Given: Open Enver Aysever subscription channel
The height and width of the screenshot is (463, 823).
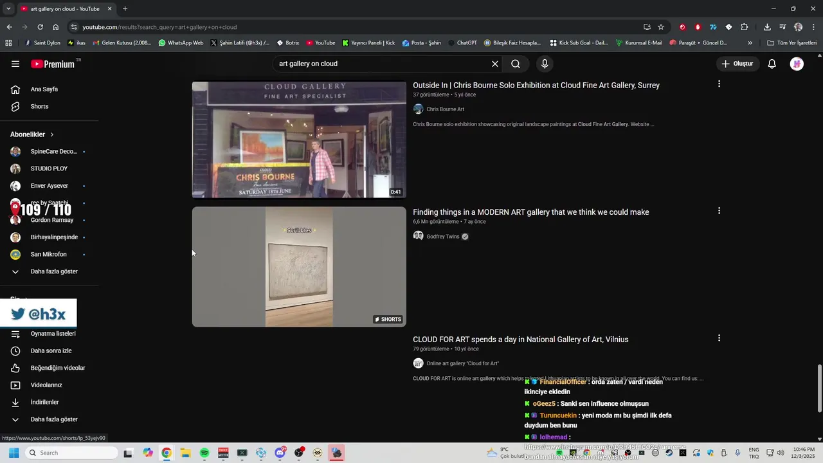Looking at the screenshot, I should pos(49,186).
